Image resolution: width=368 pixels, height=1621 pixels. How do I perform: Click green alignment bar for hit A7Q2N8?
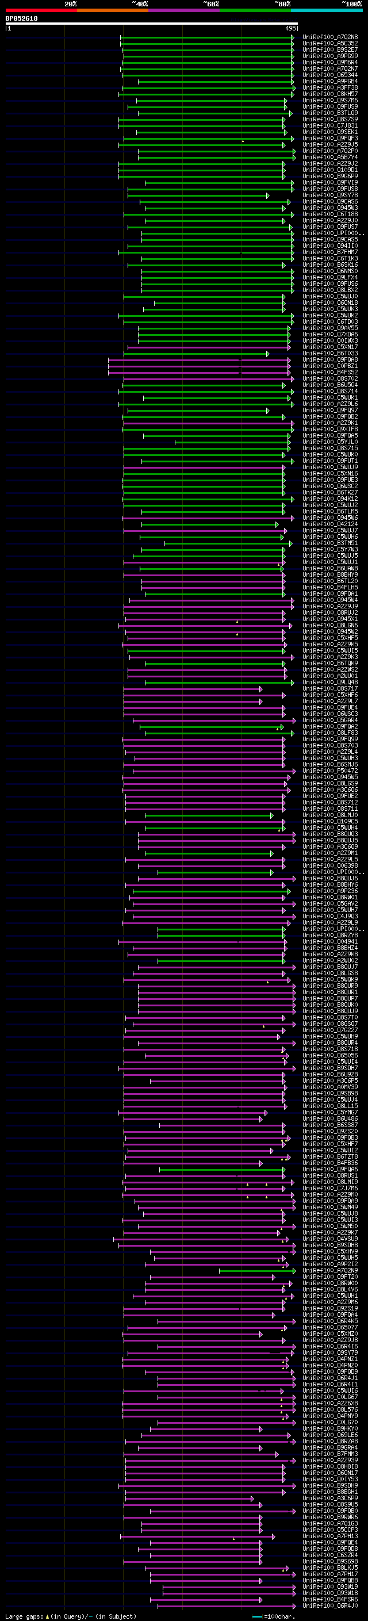pos(207,37)
